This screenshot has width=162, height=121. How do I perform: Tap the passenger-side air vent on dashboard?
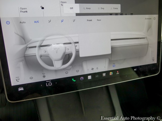[x=129, y=39]
